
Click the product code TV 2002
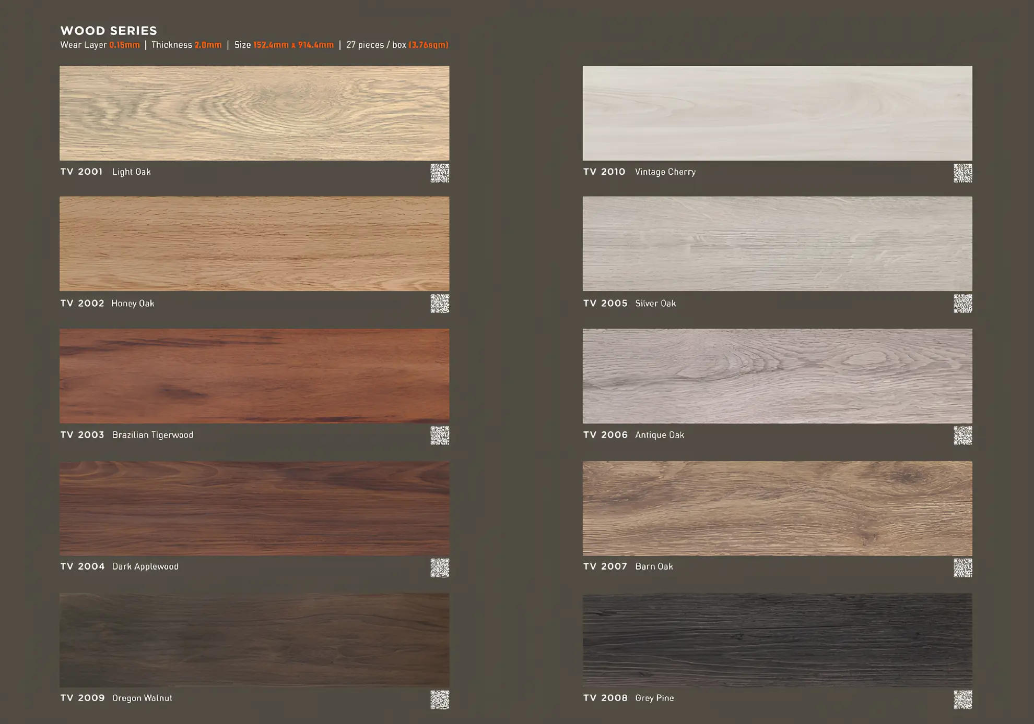click(82, 303)
